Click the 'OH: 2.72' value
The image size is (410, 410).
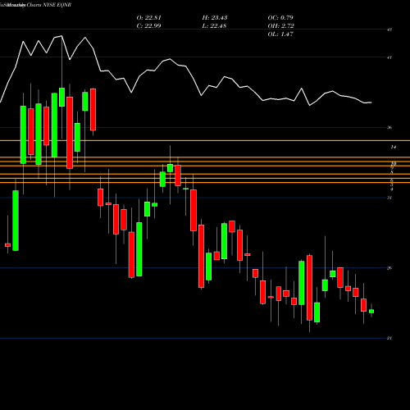(x=280, y=26)
